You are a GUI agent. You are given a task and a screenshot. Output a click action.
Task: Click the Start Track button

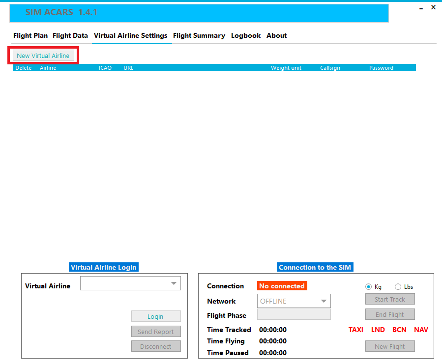coord(390,299)
